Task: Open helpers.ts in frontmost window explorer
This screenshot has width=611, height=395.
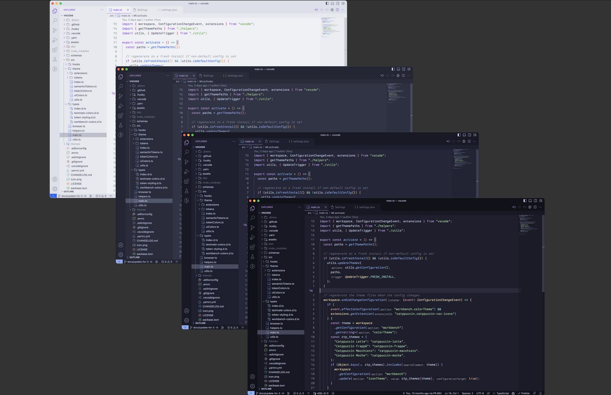Action: pyautogui.click(x=276, y=328)
